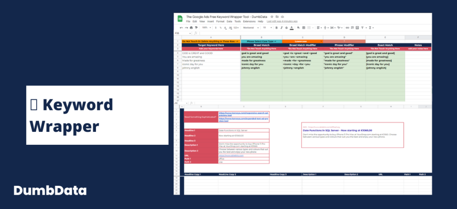Toggle bold text formatting
This screenshot has width=457, height=209.
click(x=277, y=28)
